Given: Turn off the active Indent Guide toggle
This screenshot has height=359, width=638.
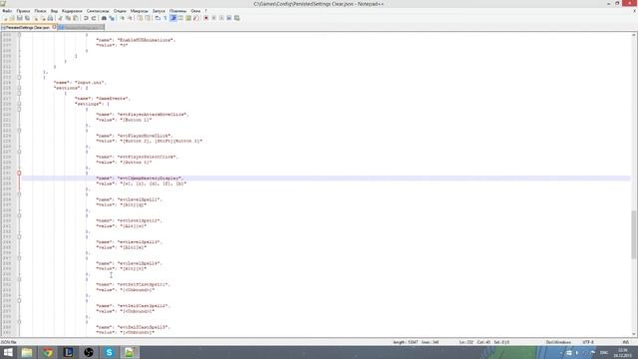Looking at the screenshot, I should pyautogui.click(x=172, y=18).
